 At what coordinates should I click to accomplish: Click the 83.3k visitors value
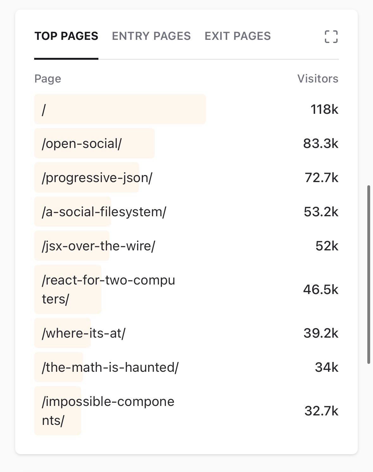click(320, 144)
